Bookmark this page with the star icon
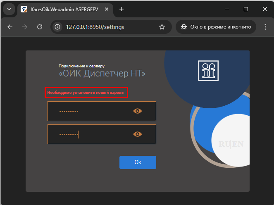274x205 pixels. point(162,27)
